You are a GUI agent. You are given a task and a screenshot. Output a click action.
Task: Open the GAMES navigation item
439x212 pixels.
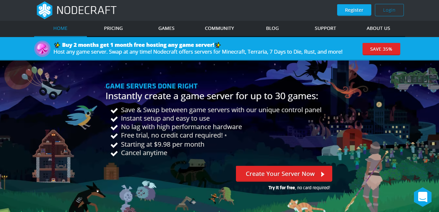pyautogui.click(x=166, y=28)
